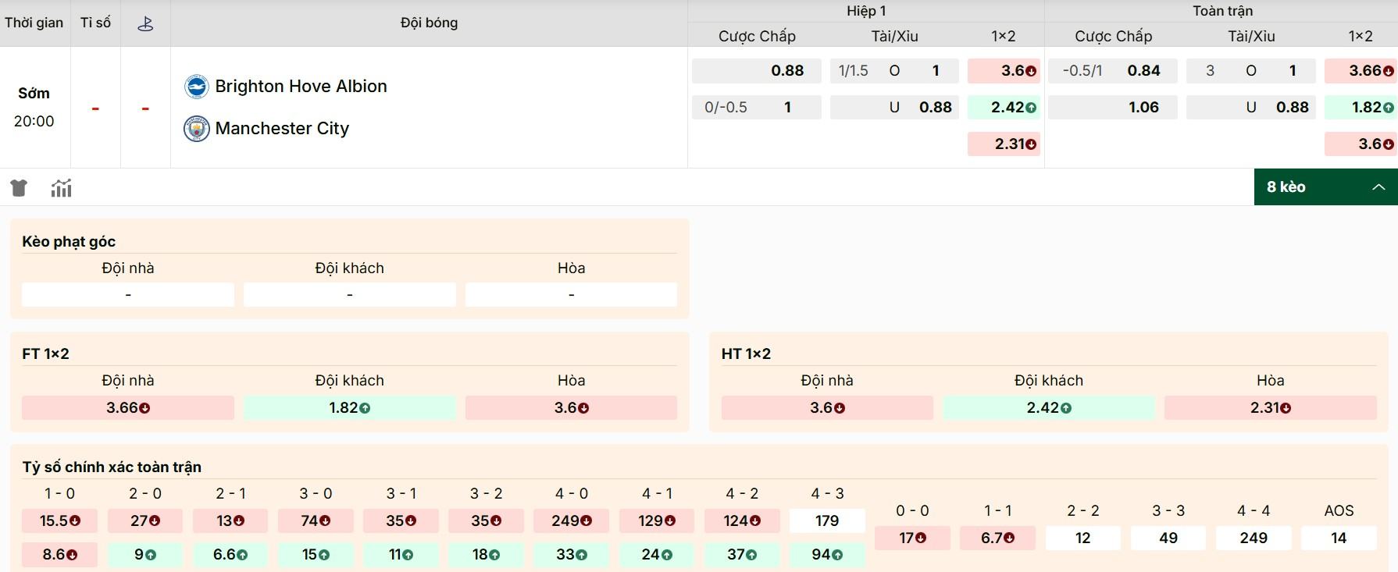Choose 2 - 2 draw score odds 12
This screenshot has width=1398, height=572.
pos(1082,538)
